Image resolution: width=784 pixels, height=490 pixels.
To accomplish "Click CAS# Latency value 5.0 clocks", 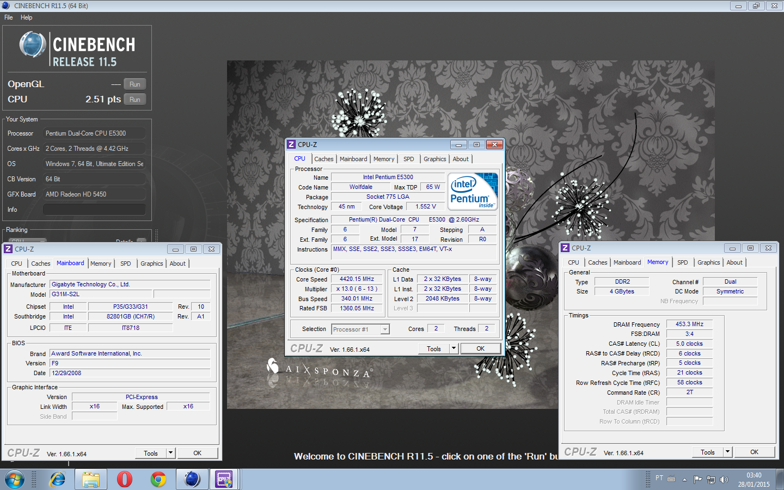I will click(x=689, y=344).
